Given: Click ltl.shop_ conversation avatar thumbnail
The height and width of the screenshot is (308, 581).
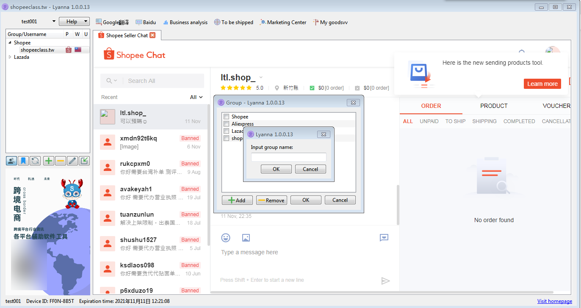Looking at the screenshot, I should (108, 117).
